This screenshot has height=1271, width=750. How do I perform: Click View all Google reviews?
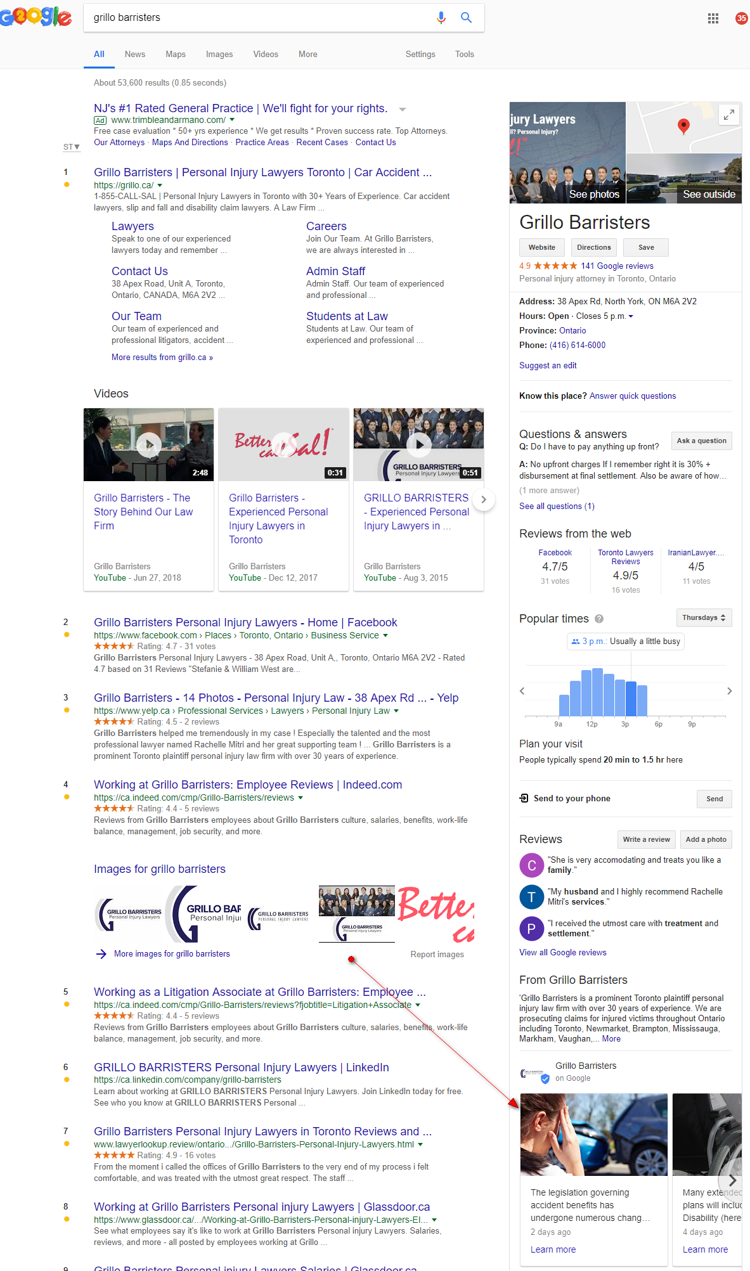pyautogui.click(x=563, y=953)
